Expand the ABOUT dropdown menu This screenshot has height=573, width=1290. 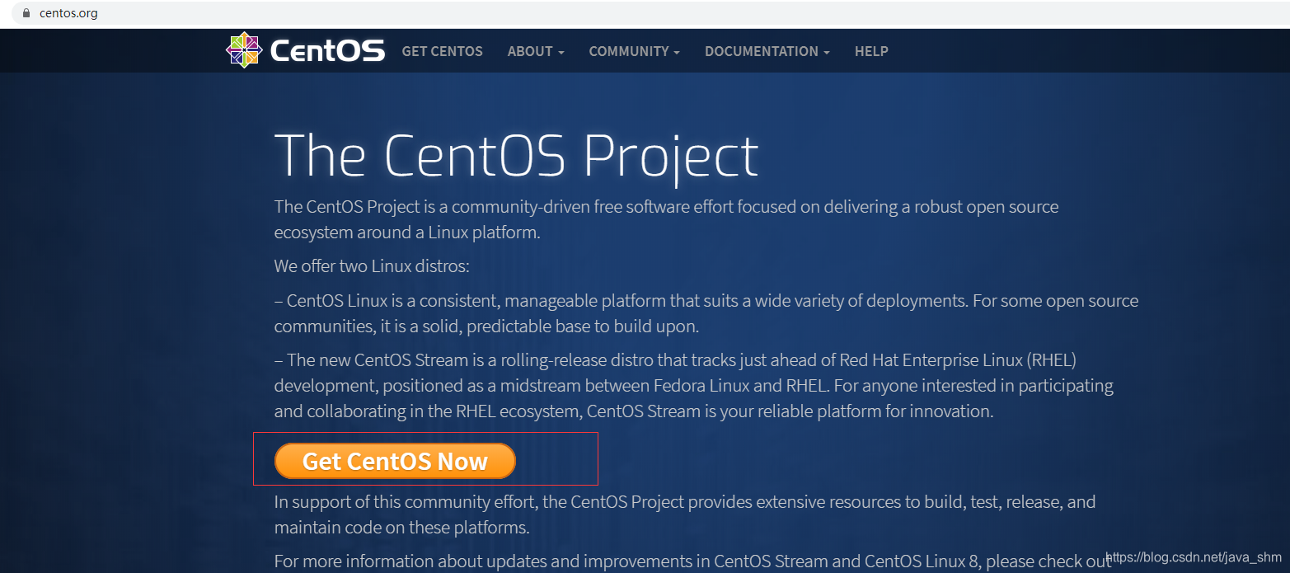tap(536, 51)
